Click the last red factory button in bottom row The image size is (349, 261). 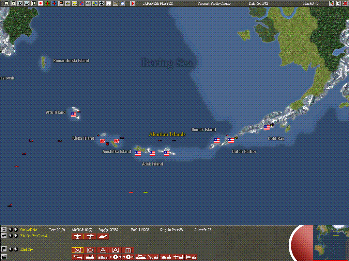(x=191, y=257)
